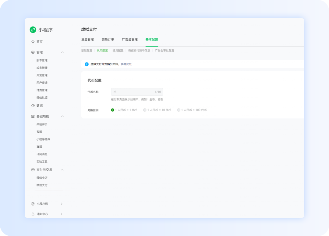Select the 1 人民币 = 1 代币 radio option
Screen dimensions: 329x236
click(x=113, y=110)
